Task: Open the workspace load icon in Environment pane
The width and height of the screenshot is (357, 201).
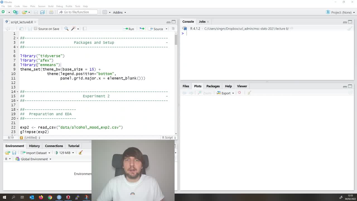Action: click(x=8, y=153)
